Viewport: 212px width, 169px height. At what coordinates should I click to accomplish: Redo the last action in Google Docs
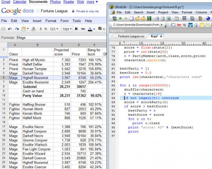point(17,29)
